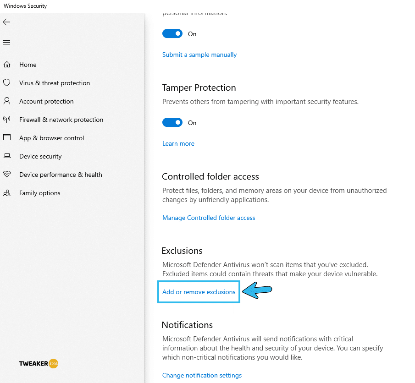Click the Notifications heading

tap(187, 325)
